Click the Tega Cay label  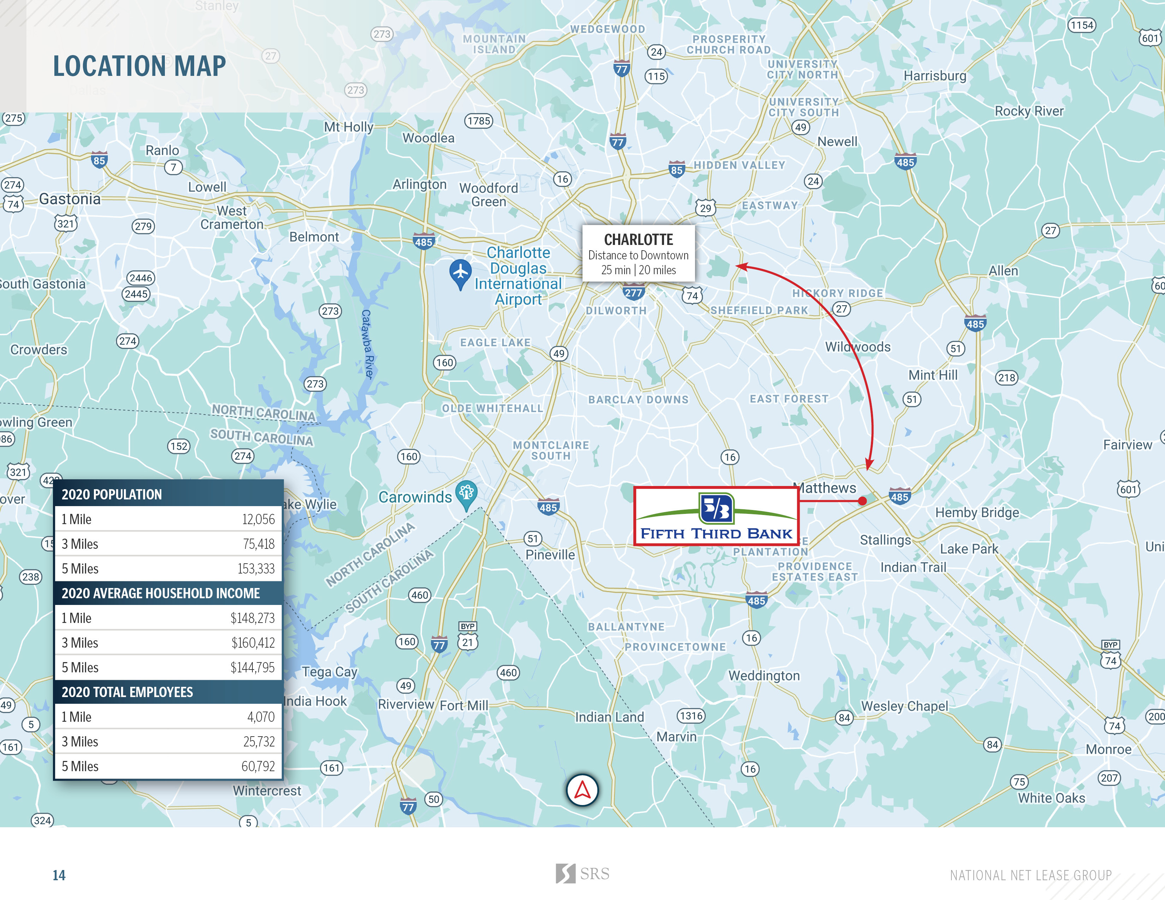pos(330,672)
